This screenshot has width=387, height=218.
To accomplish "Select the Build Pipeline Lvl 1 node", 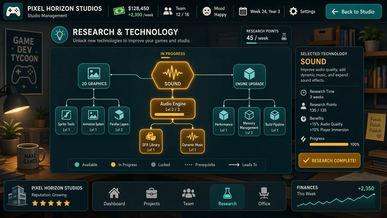I will [275, 121].
